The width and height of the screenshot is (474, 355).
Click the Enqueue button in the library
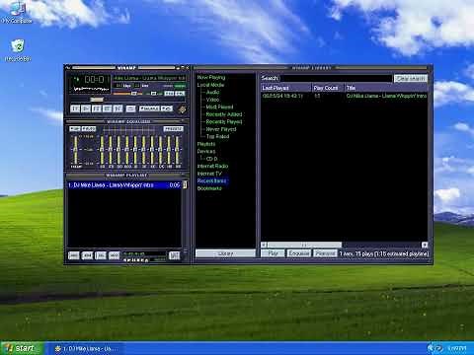click(x=299, y=253)
